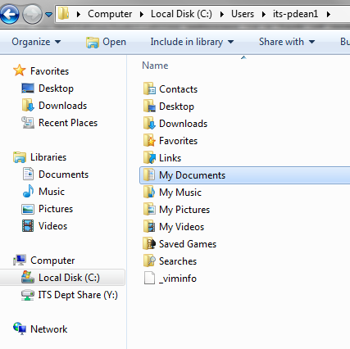Open Recent Places in Favorites

[x=60, y=123]
